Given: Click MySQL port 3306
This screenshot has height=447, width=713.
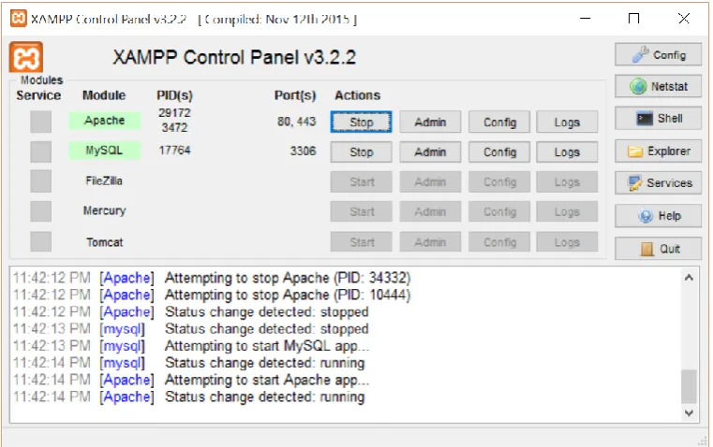Looking at the screenshot, I should tap(303, 151).
